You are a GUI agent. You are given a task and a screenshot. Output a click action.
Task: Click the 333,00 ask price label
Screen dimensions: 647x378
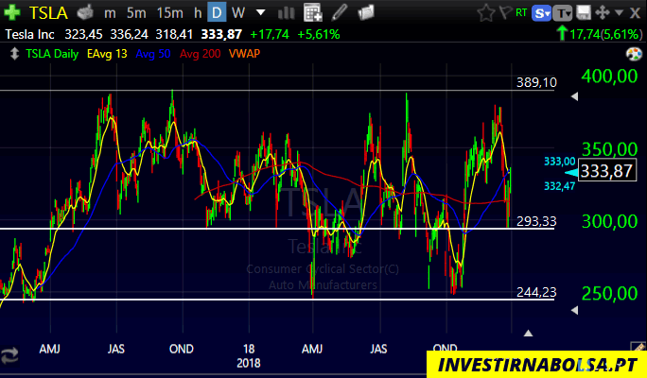(x=560, y=162)
